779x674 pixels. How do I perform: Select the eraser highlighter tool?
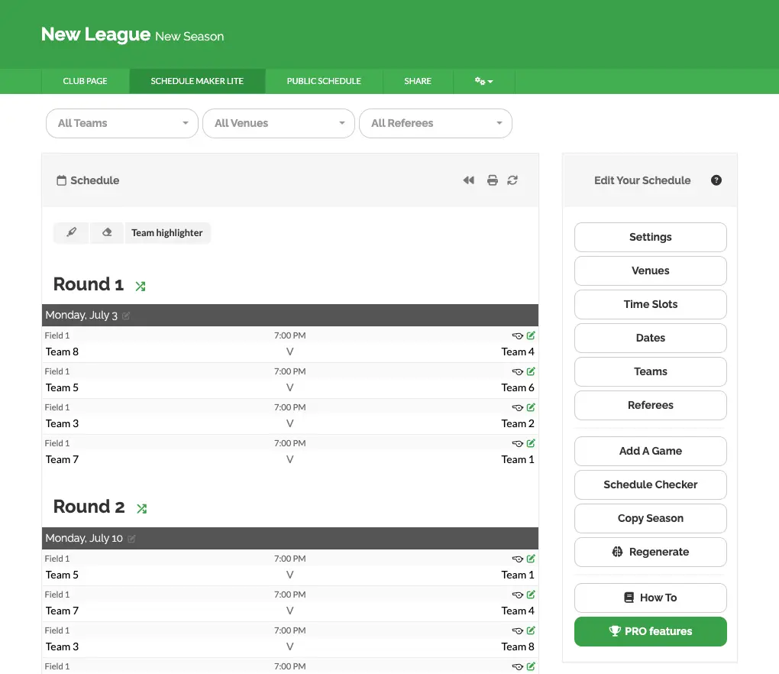pyautogui.click(x=107, y=232)
